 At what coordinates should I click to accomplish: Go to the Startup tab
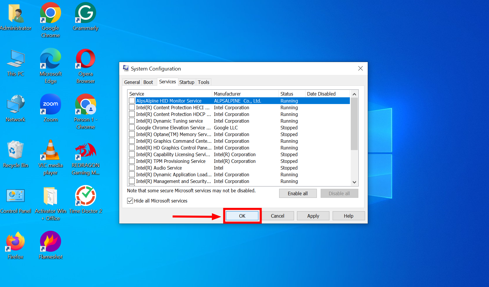click(x=187, y=82)
